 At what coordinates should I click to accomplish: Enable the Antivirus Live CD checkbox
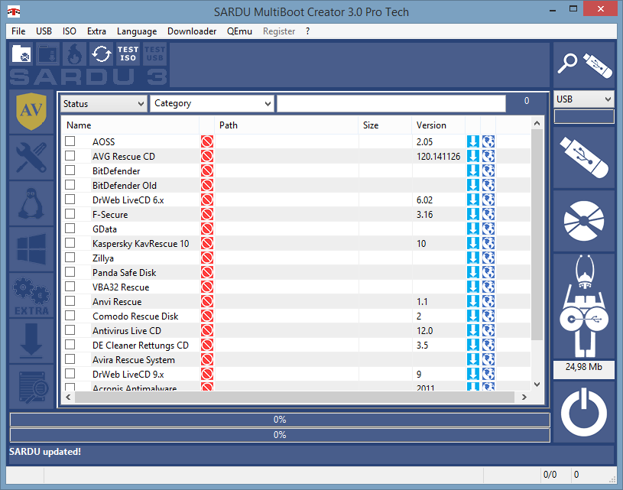70,329
